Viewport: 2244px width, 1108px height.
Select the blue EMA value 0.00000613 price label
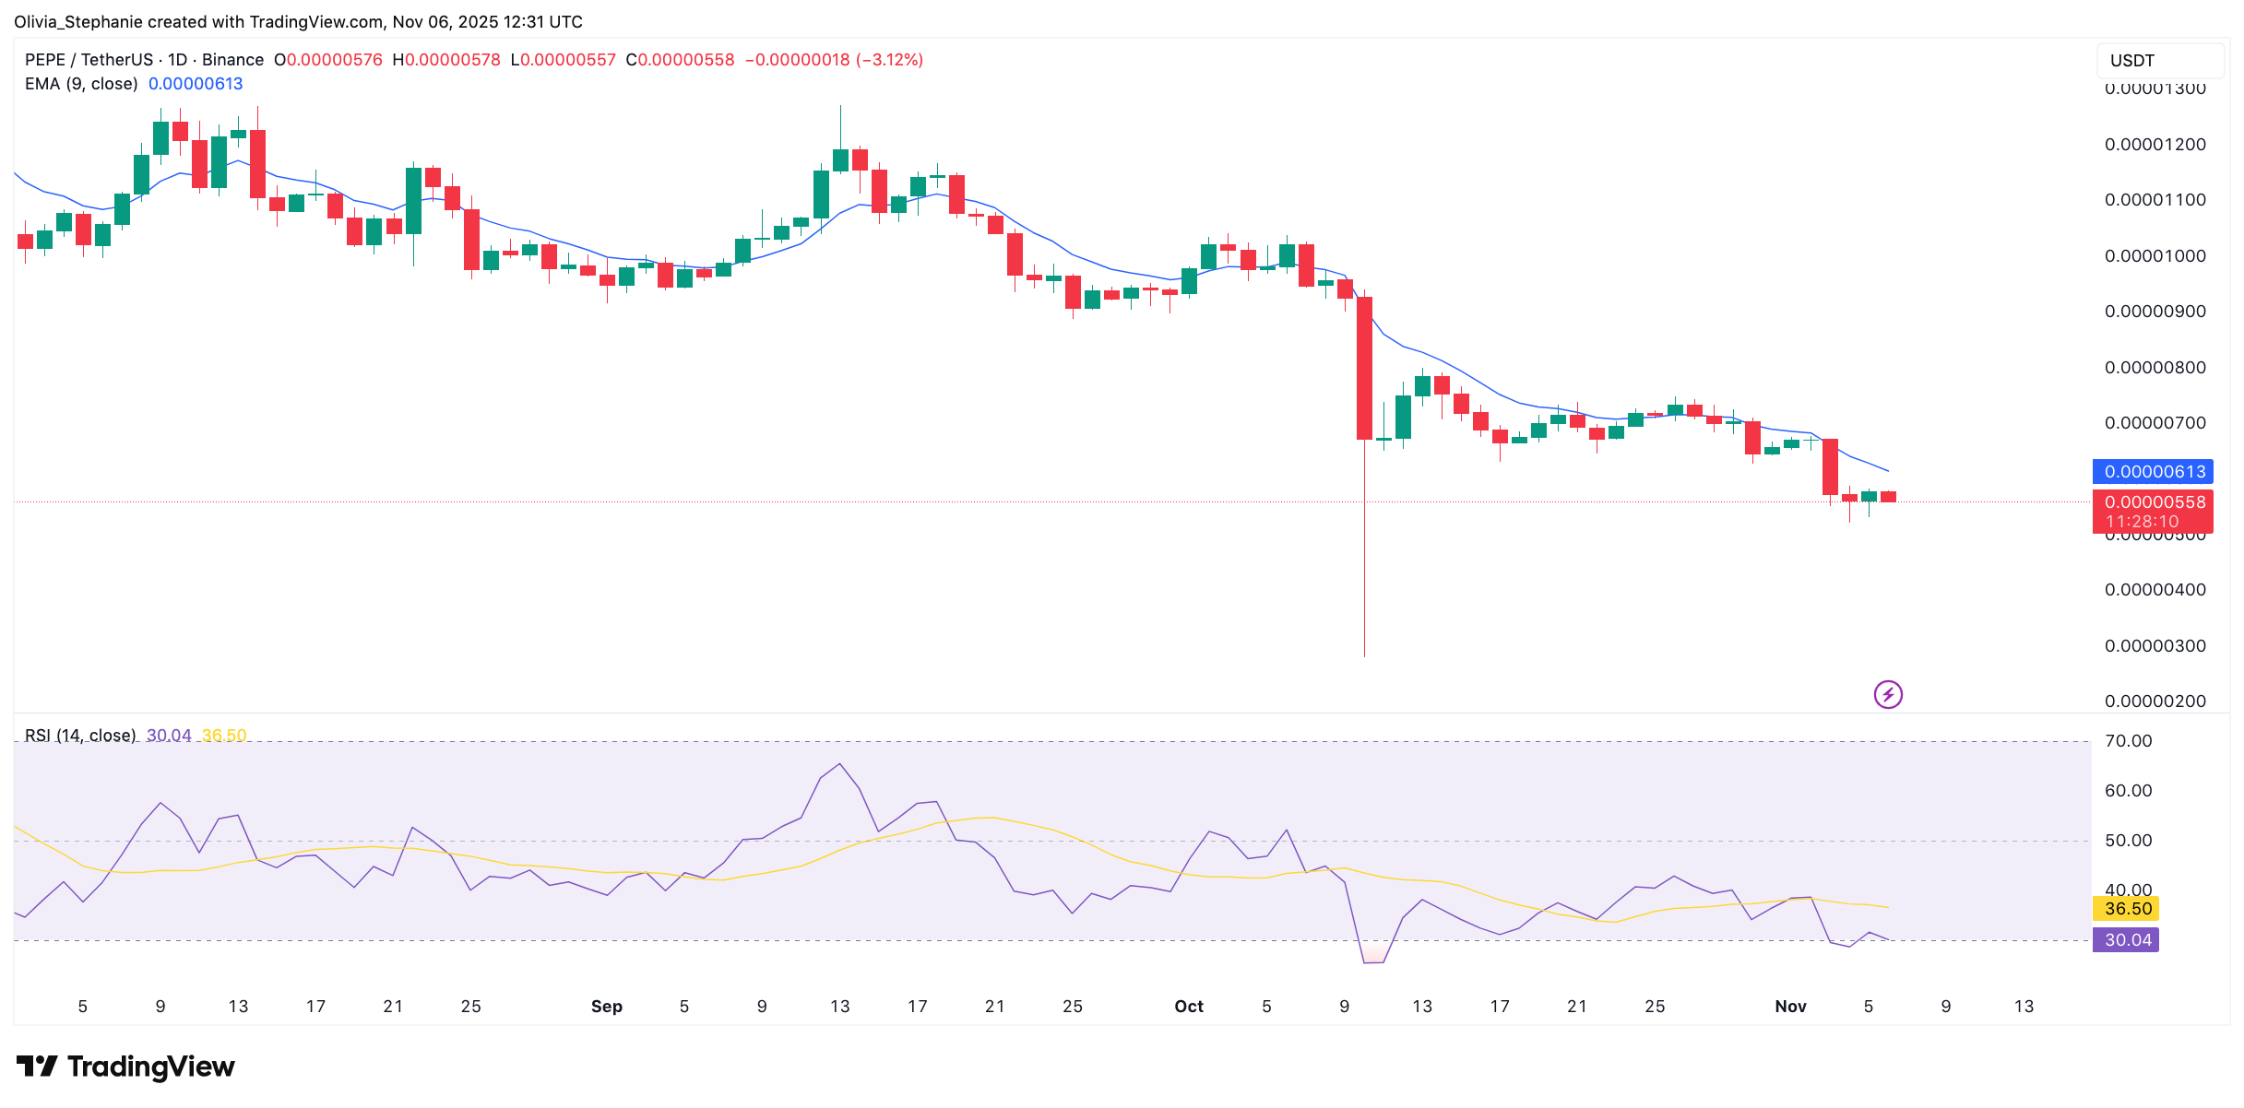click(2154, 471)
